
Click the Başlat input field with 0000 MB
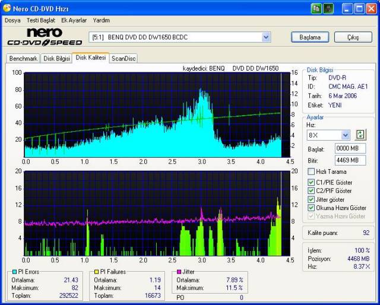coord(350,148)
